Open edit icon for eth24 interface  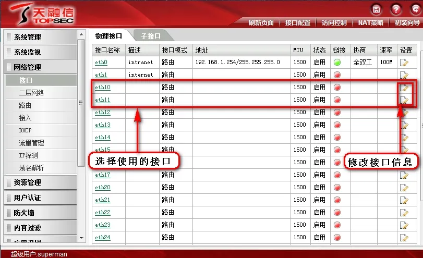point(404,238)
